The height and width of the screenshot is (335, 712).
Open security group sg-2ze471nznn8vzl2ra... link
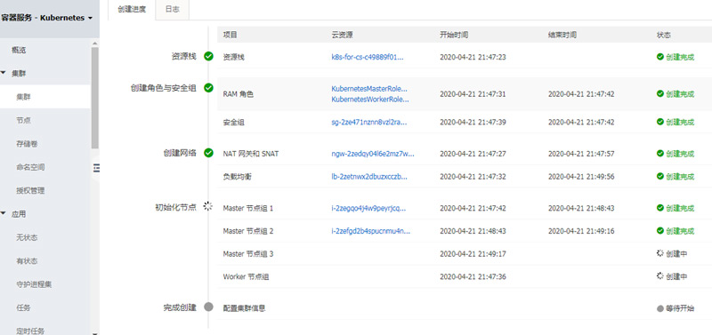(x=369, y=122)
